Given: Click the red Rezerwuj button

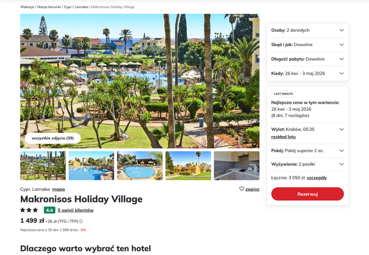Looking at the screenshot, I should click(307, 194).
